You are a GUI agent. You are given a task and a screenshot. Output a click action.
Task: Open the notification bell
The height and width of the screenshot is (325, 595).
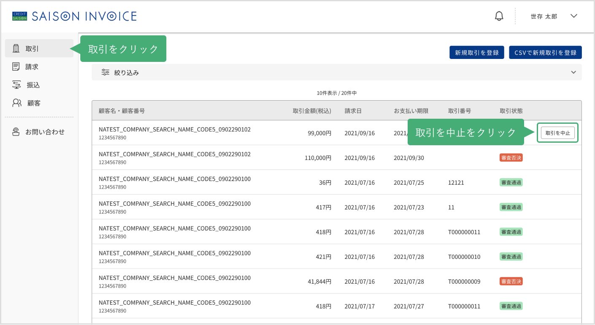click(499, 16)
